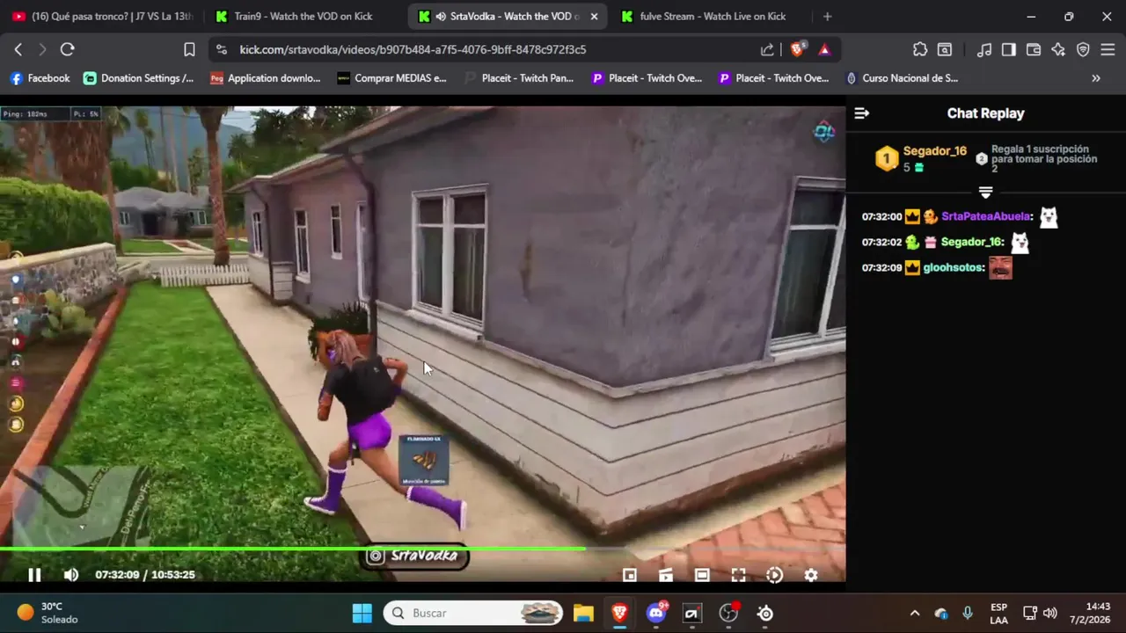Open the Leo AI sparkle icon
Viewport: 1126px width, 633px height.
pyautogui.click(x=1058, y=50)
